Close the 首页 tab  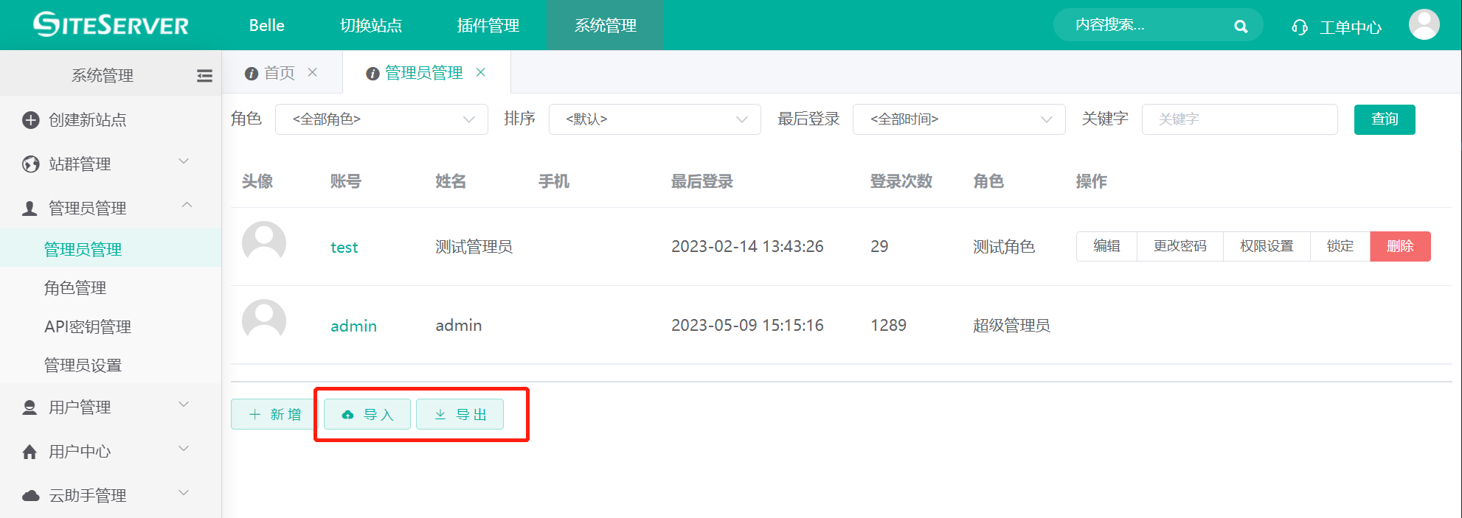click(x=313, y=72)
